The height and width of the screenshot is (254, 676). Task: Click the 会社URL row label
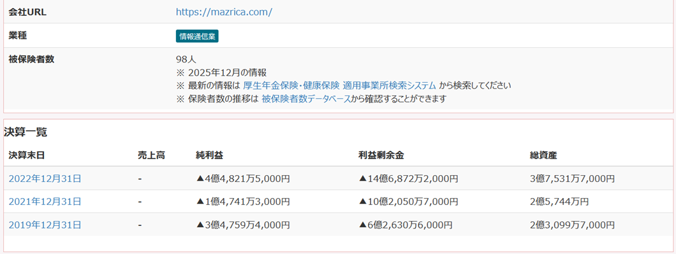click(x=27, y=12)
